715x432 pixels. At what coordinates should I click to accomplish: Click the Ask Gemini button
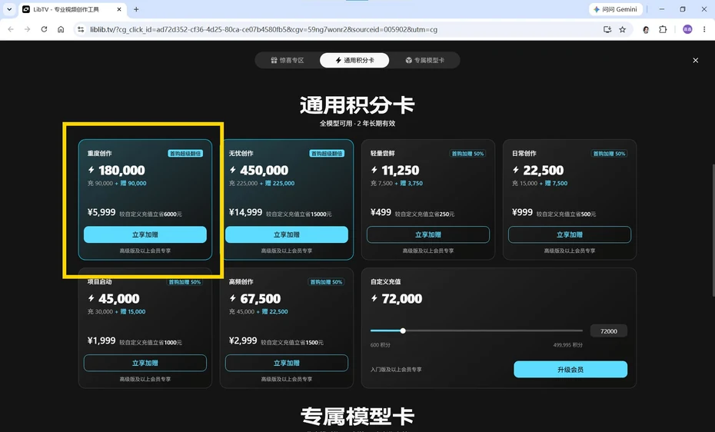[616, 9]
